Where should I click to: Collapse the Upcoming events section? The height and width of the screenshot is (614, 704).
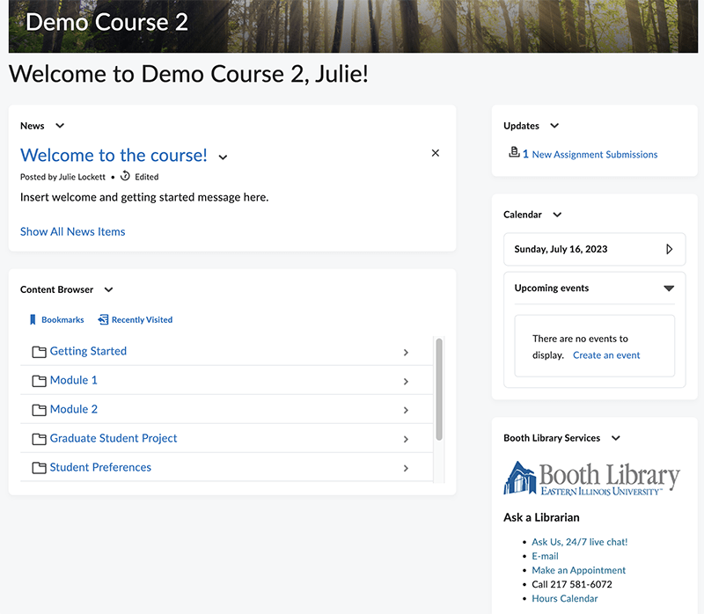pyautogui.click(x=669, y=288)
